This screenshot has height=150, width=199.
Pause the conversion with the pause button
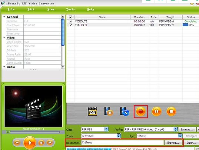pos(157,111)
